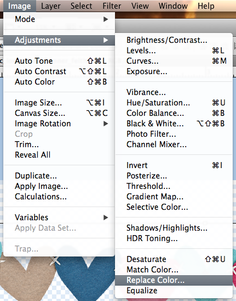This screenshot has height=301, width=236.
Task: Select Canvas Size command
Action: (x=59, y=113)
